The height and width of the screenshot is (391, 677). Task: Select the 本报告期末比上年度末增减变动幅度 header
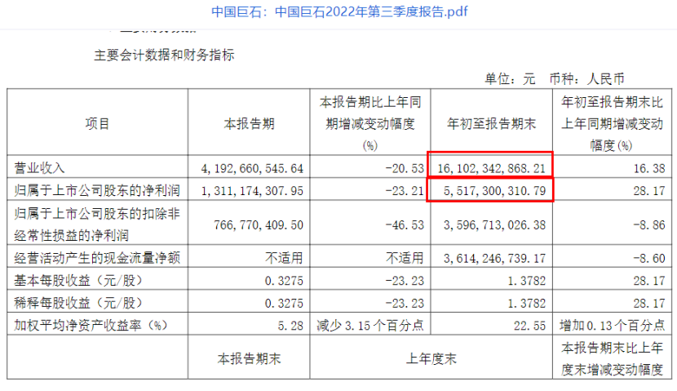(x=612, y=358)
